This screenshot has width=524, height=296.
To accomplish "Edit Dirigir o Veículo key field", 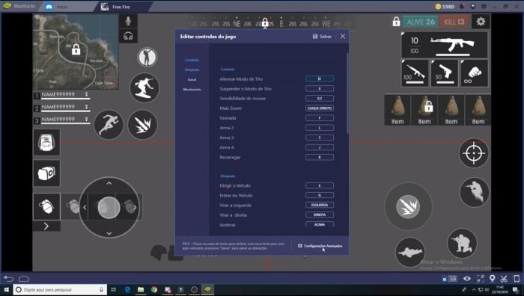I will pos(320,185).
